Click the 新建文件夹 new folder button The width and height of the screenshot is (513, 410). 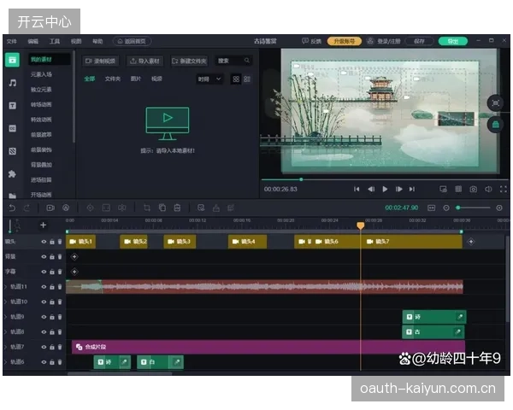pos(190,61)
